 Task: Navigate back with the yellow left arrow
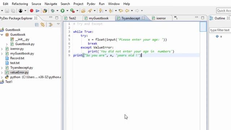pos(127,10)
